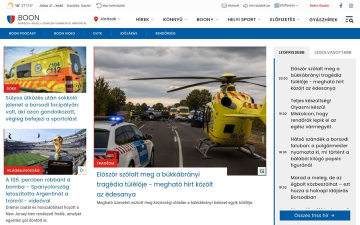Click the Hírlevél link text
Image resolution: width=360 pixels, height=225 pixels.
pos(233,5)
